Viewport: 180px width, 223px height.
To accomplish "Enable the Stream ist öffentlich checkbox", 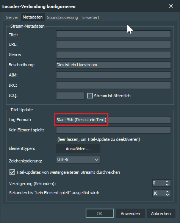I will point(90,96).
